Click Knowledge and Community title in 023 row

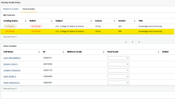(x=150, y=26)
